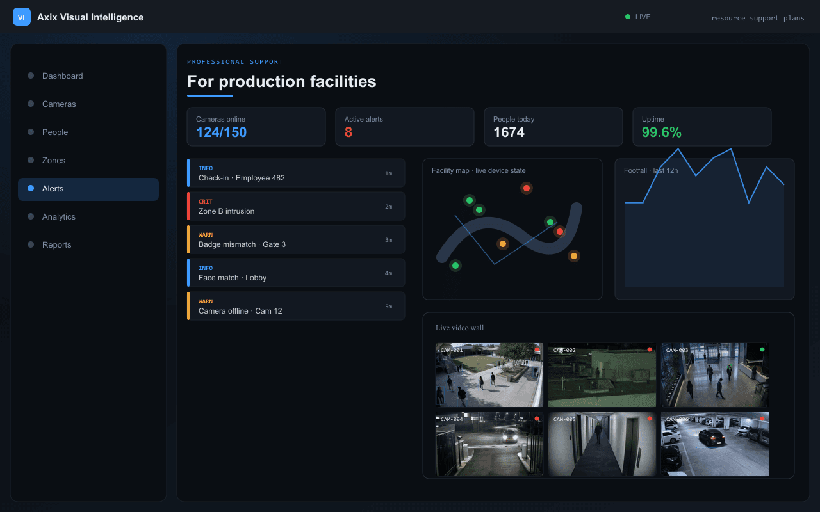Screen dimensions: 820x512
Task: Click the Uptime 99.6% card
Action: pos(702,127)
